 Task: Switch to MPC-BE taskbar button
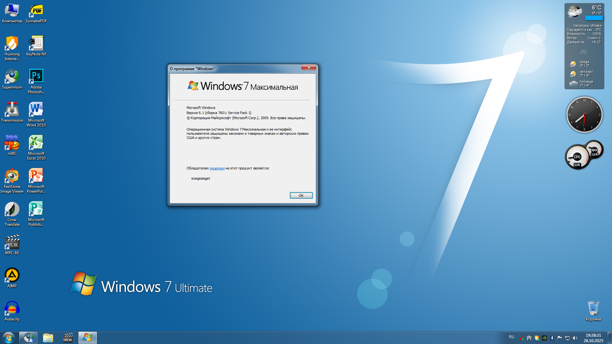point(68,338)
